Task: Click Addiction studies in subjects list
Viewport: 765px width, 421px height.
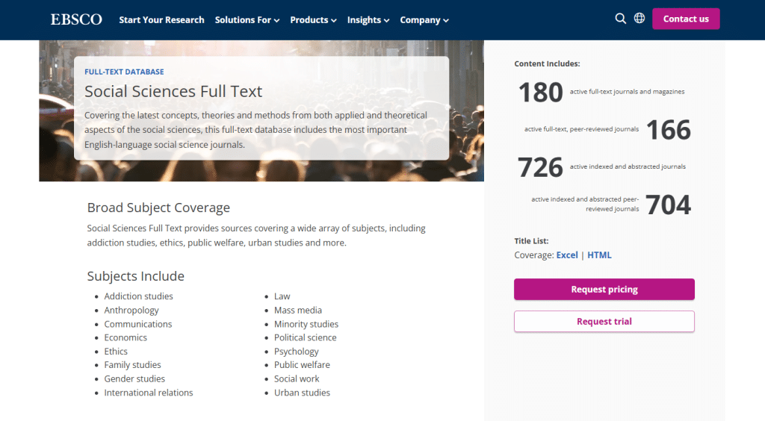Action: (138, 296)
